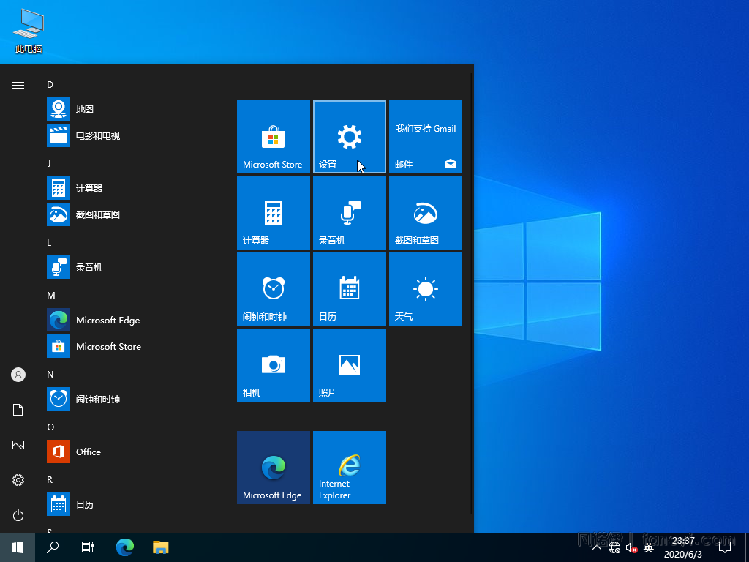The height and width of the screenshot is (562, 749).
Task: Jump to letter L section header
Action: pyautogui.click(x=49, y=243)
